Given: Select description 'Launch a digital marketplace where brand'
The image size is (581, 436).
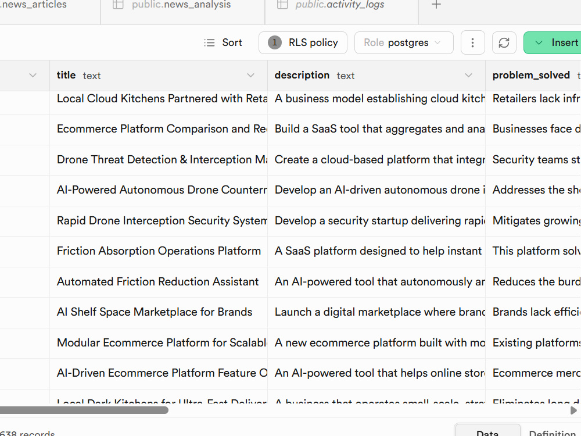Looking at the screenshot, I should (x=376, y=313).
